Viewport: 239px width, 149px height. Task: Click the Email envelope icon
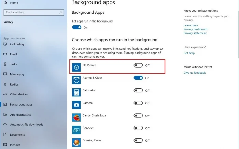(5, 54)
